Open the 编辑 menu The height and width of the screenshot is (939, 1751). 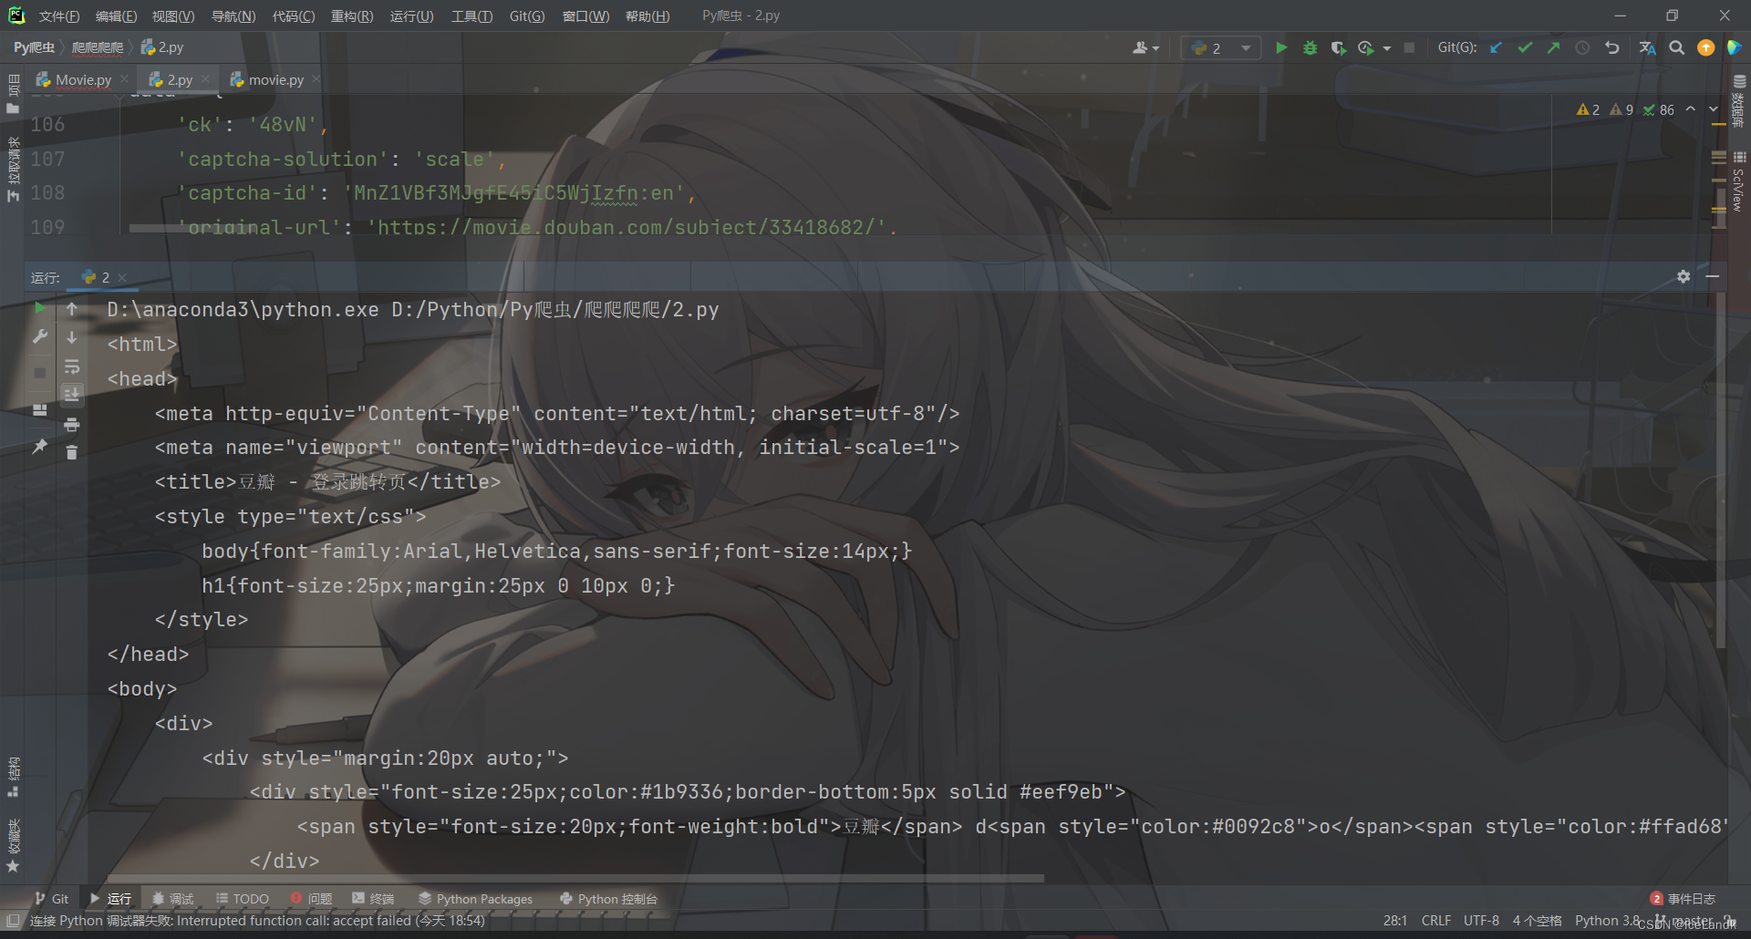pyautogui.click(x=116, y=16)
